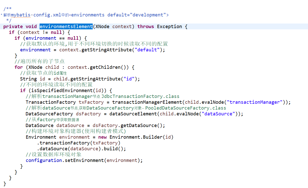
Task: Click the PooledDataSourceFactory.class comment text
Action: 186,108
